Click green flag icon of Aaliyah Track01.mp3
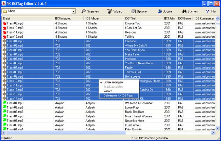Viewport: 221px width, 141px height. [x=4, y=103]
